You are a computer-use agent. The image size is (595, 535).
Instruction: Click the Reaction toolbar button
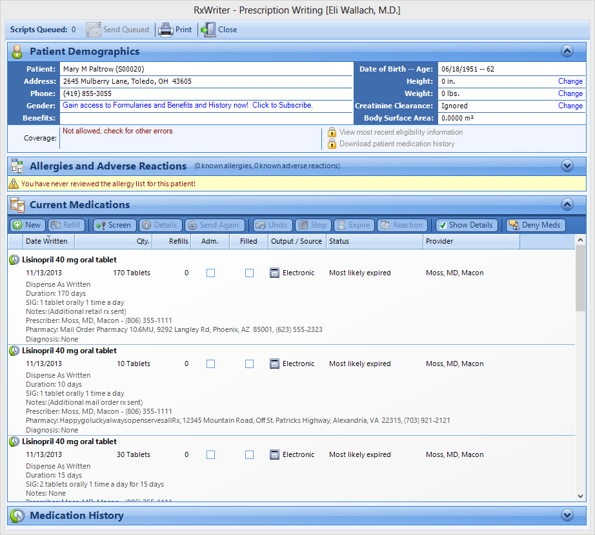402,225
